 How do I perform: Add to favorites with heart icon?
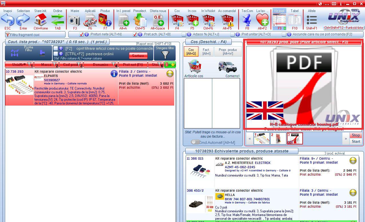point(262,20)
